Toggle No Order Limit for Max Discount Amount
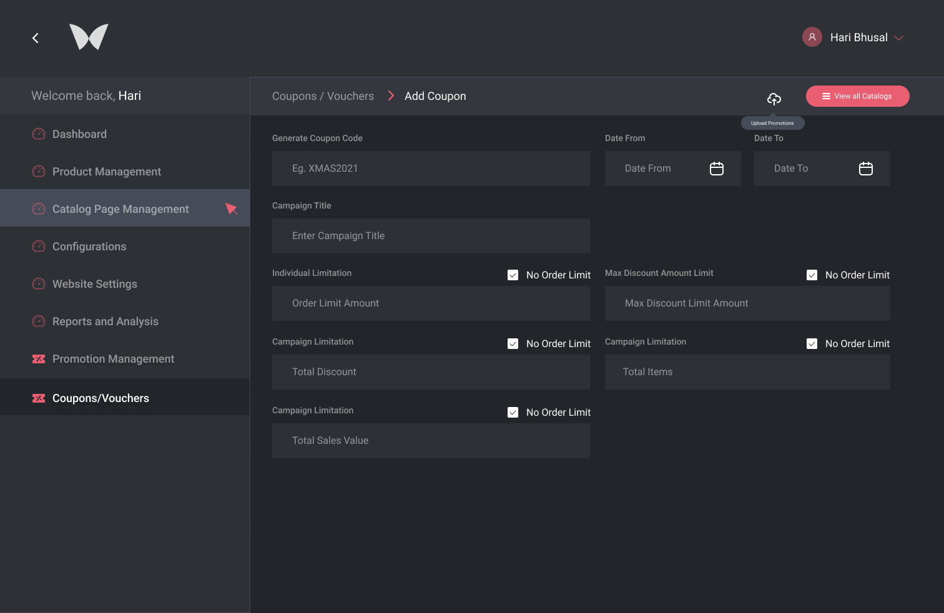Viewport: 944px width, 613px height. [x=812, y=275]
